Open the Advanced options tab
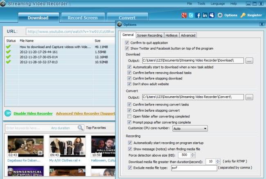The width and height of the screenshot is (266, 179). pos(188,35)
